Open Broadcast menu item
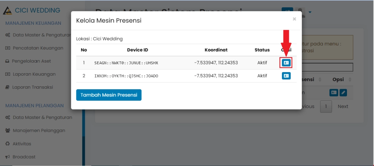This screenshot has width=374, height=166. [x=24, y=157]
